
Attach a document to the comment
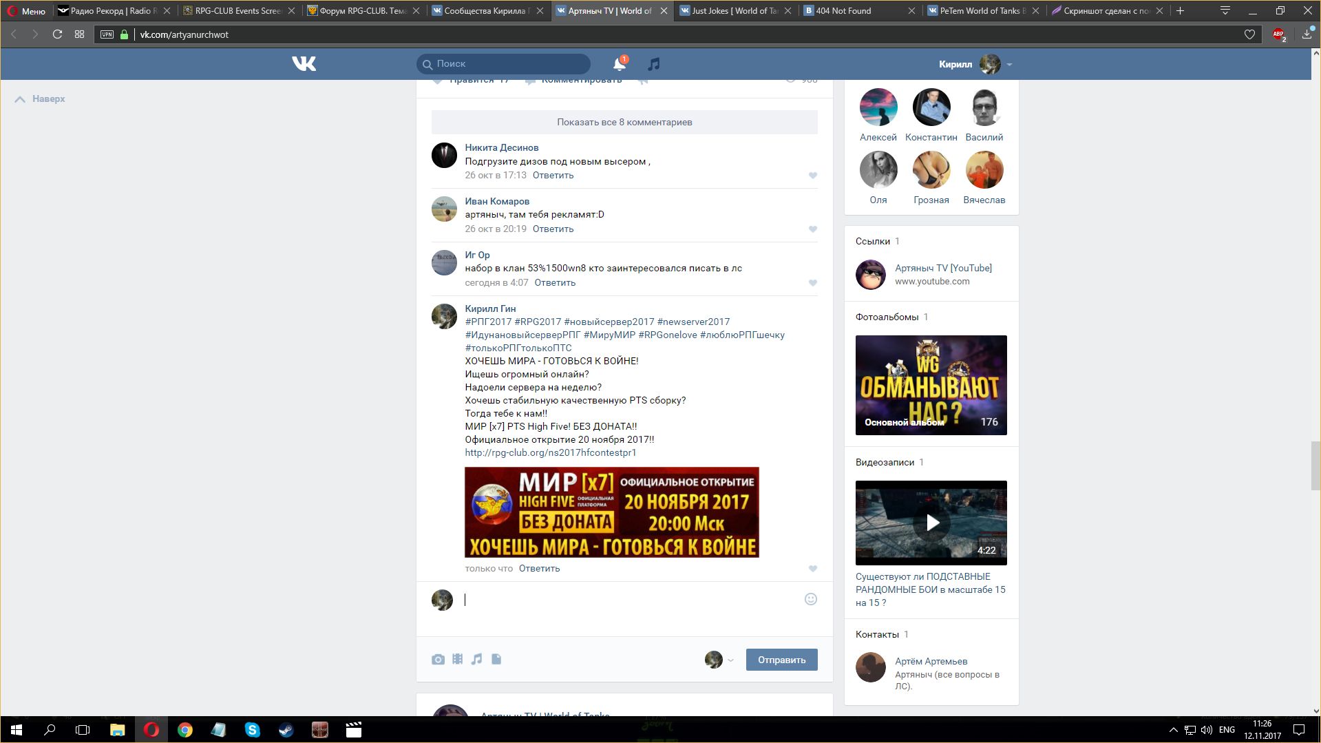click(496, 660)
